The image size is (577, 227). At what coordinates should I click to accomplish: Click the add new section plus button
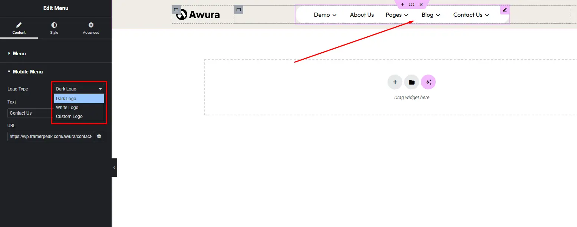coord(395,82)
